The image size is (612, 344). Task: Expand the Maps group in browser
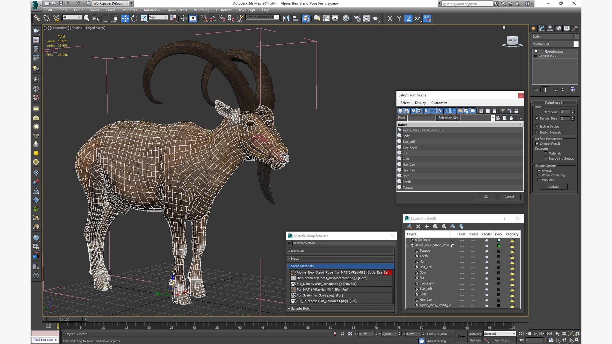[340, 259]
